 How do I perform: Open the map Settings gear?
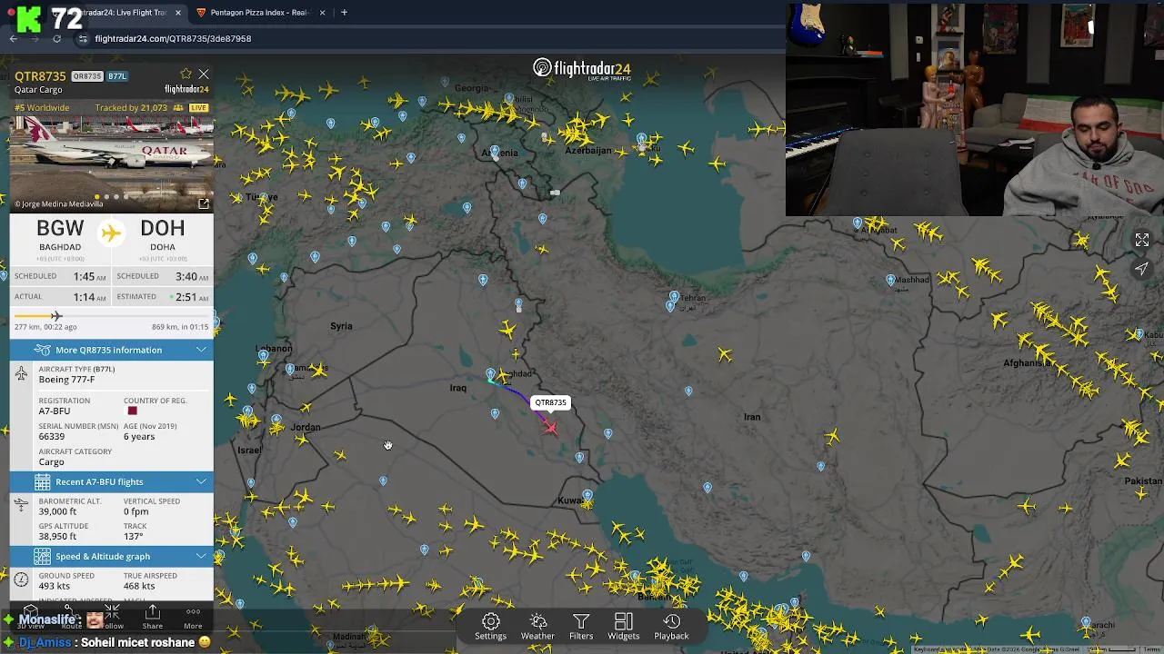tap(490, 627)
